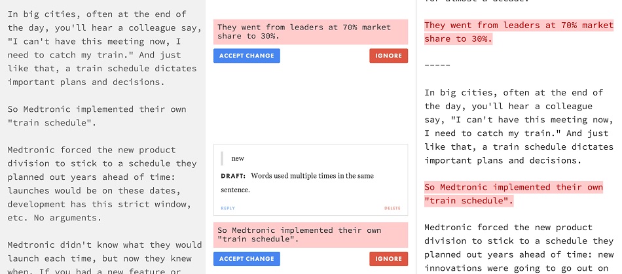Click the quoted word "new" in the comment

238,158
